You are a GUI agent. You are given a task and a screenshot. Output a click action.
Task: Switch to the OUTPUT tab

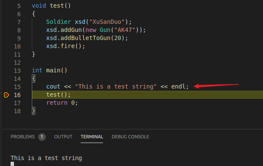tap(63, 137)
